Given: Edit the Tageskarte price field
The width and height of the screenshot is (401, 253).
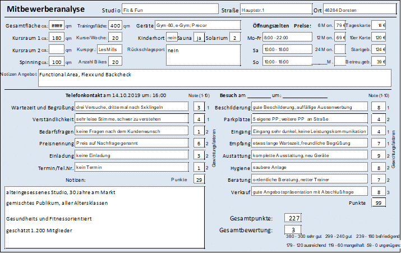Looking at the screenshot, I should [380, 26].
